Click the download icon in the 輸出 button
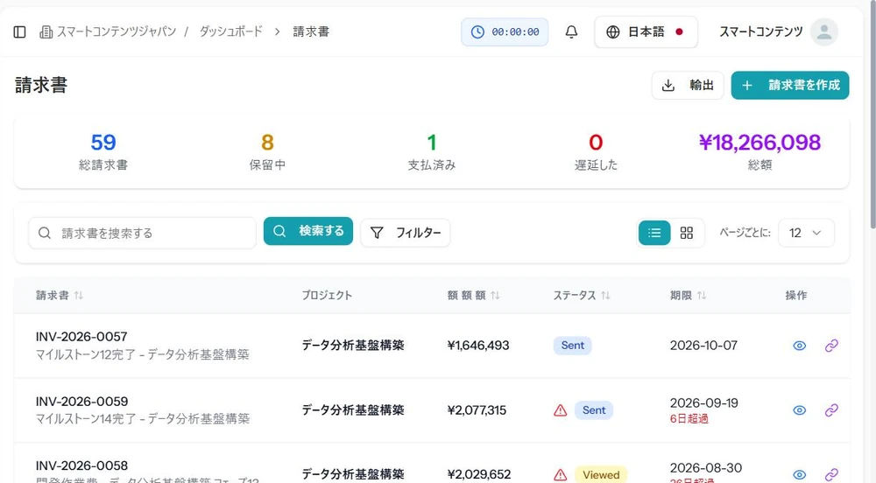This screenshot has width=876, height=483. pyautogui.click(x=668, y=86)
